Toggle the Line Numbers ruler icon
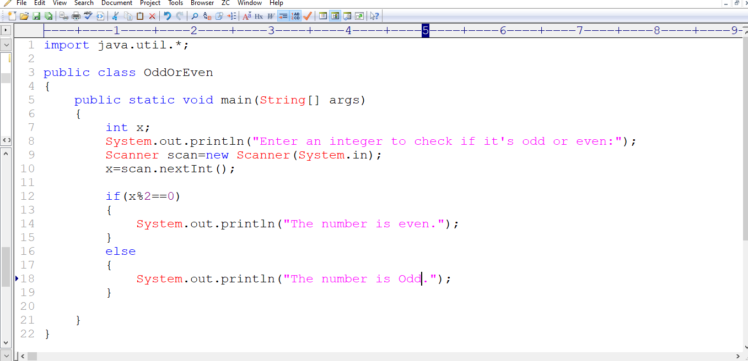 (295, 16)
